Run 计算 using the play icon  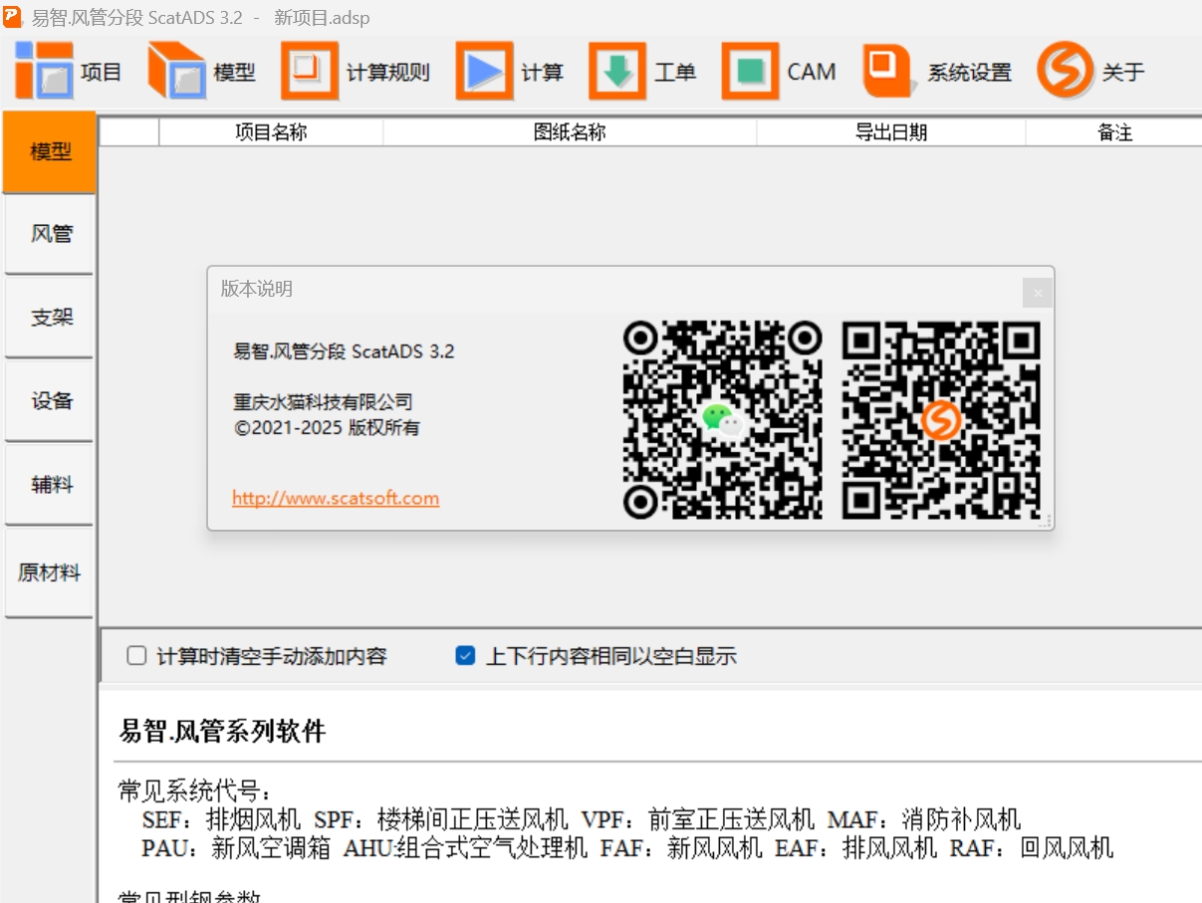(484, 72)
